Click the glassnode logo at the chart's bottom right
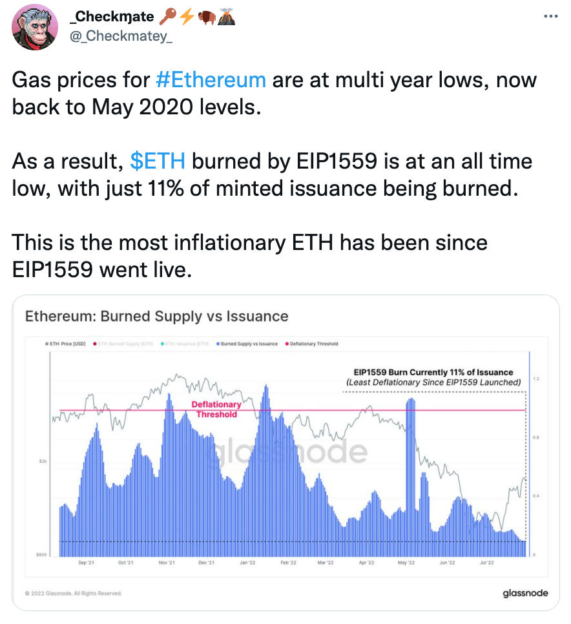 coord(524,592)
